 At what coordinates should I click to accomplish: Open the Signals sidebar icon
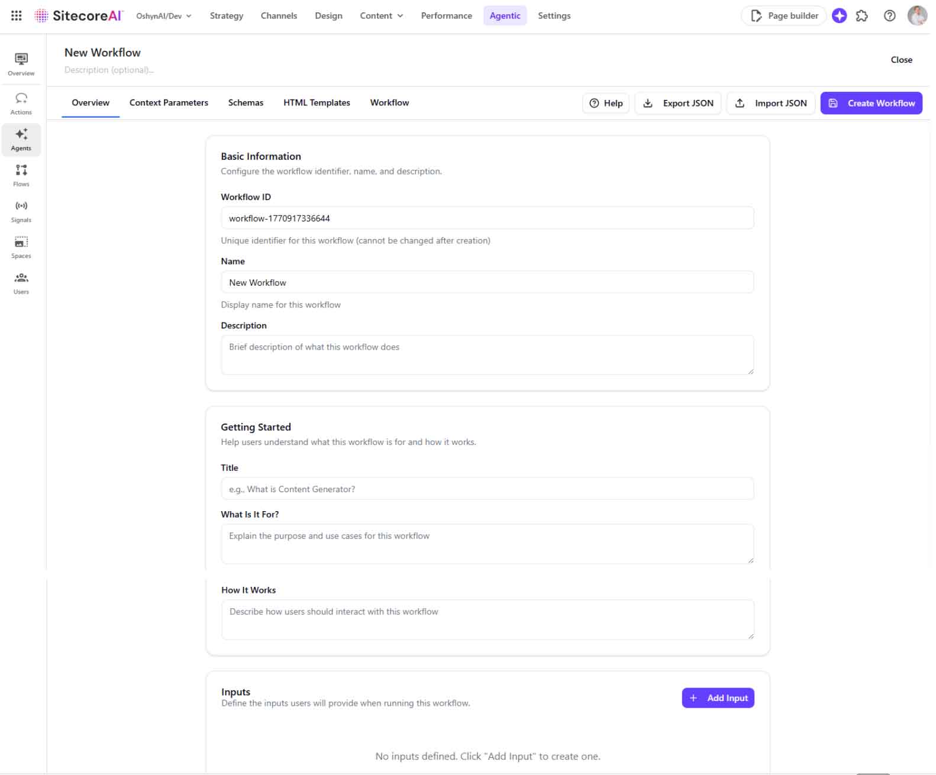[21, 212]
